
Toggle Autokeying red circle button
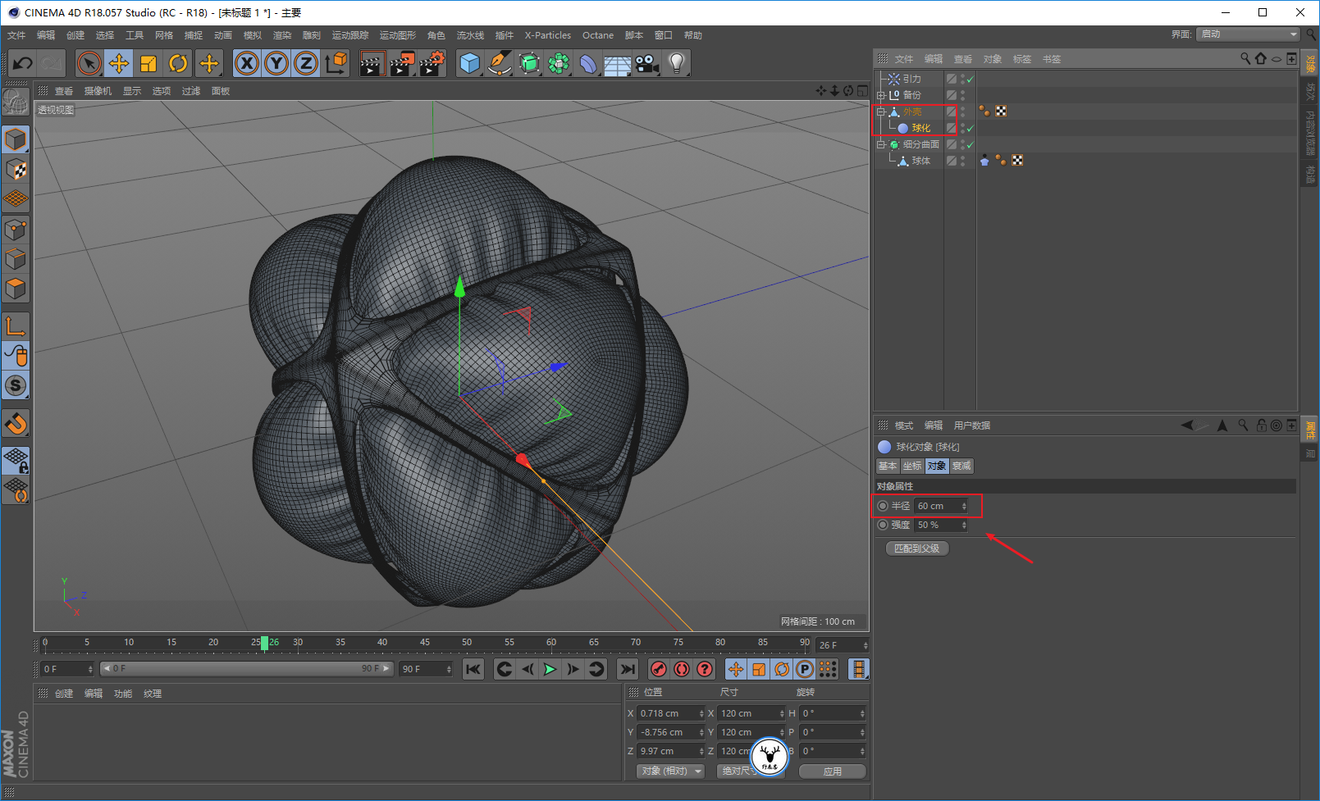click(681, 669)
